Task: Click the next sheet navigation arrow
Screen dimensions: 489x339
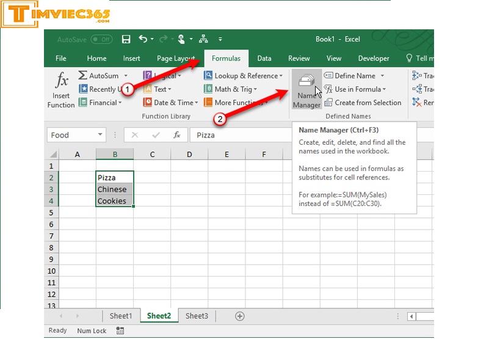Action: click(78, 316)
